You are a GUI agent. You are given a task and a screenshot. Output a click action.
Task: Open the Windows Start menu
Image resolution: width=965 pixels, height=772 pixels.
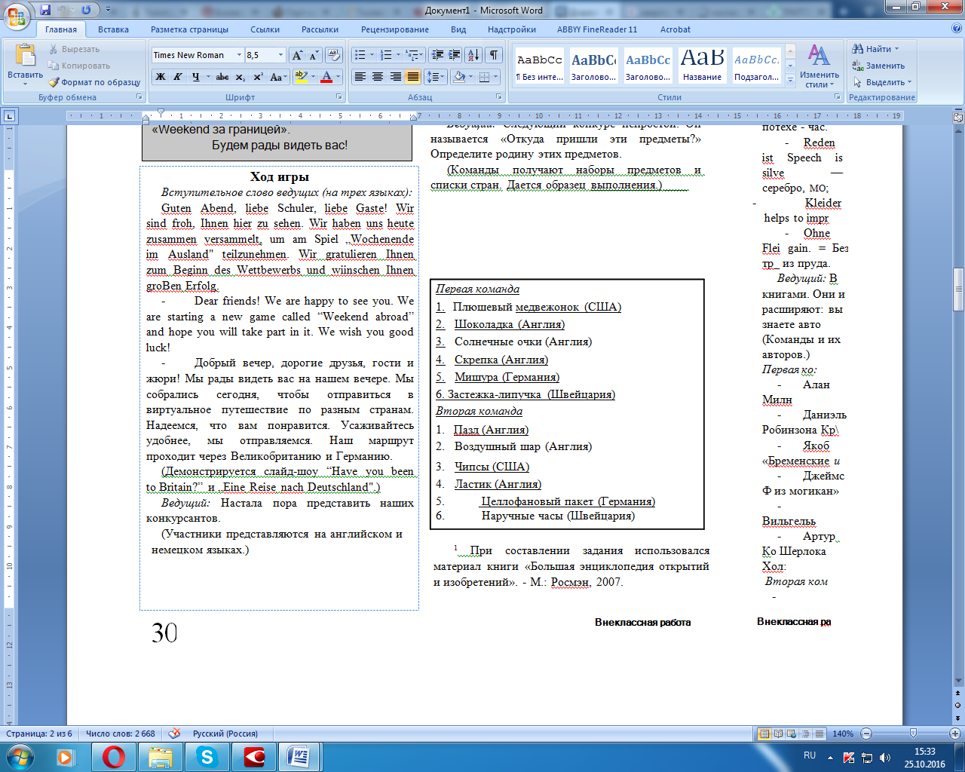click(x=20, y=757)
